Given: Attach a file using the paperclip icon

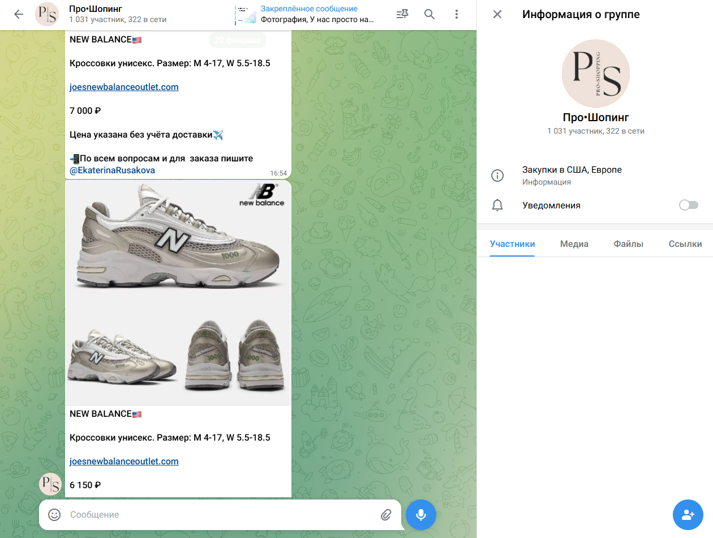Looking at the screenshot, I should [386, 515].
